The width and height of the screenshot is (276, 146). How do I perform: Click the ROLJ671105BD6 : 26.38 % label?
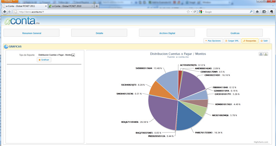click(135, 122)
